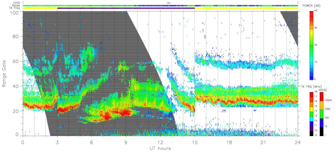
Task: Click x-axis tick label '0'
Action: click(23, 142)
